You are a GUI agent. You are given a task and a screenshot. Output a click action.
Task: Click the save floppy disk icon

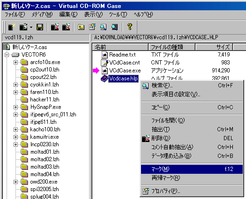tap(40, 27)
